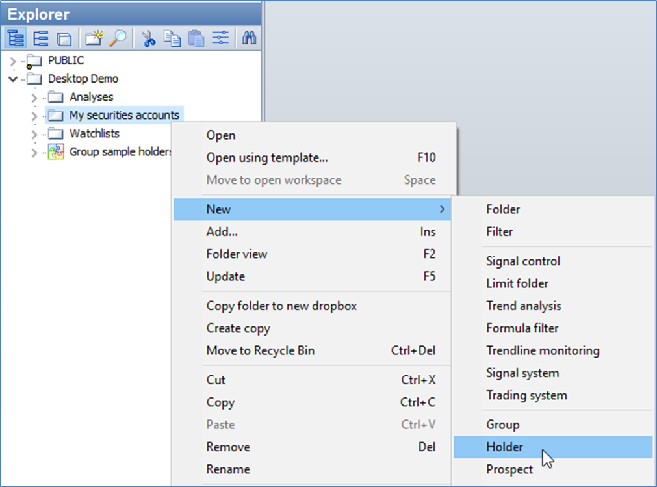Select Holder in the New submenu

504,447
